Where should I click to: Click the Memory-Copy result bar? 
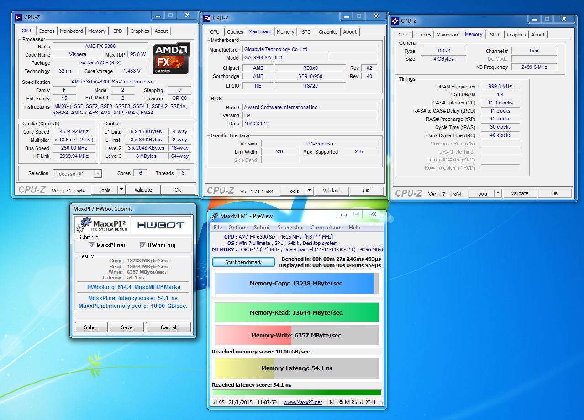pos(297,284)
